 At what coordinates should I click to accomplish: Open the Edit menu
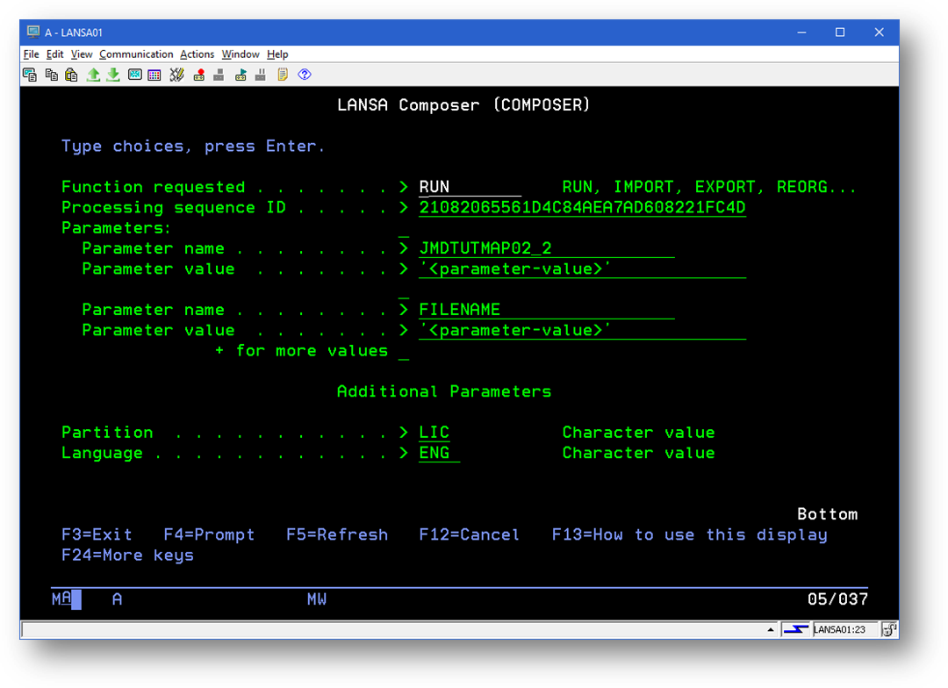point(54,54)
